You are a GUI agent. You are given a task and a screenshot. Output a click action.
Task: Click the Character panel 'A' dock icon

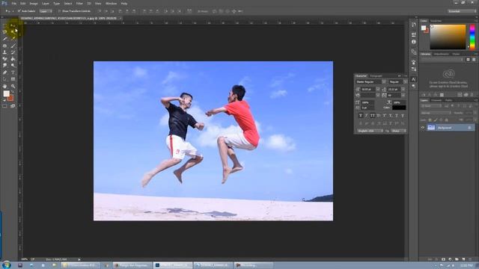tap(414, 79)
